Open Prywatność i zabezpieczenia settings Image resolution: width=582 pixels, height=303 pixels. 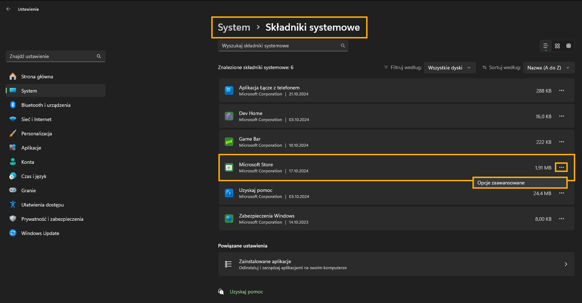(56, 219)
